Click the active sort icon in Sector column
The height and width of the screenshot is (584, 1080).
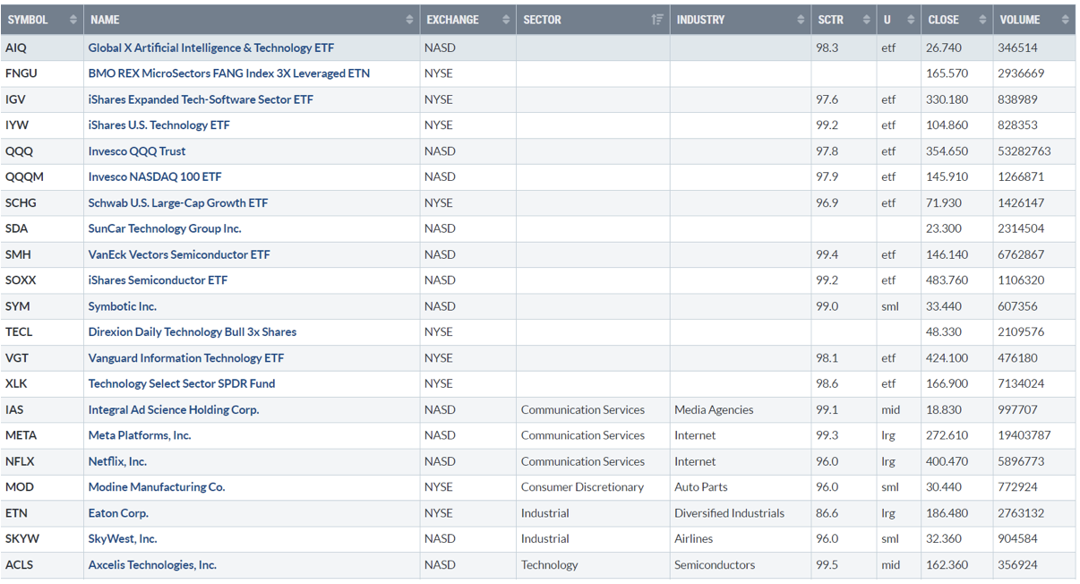coord(657,20)
